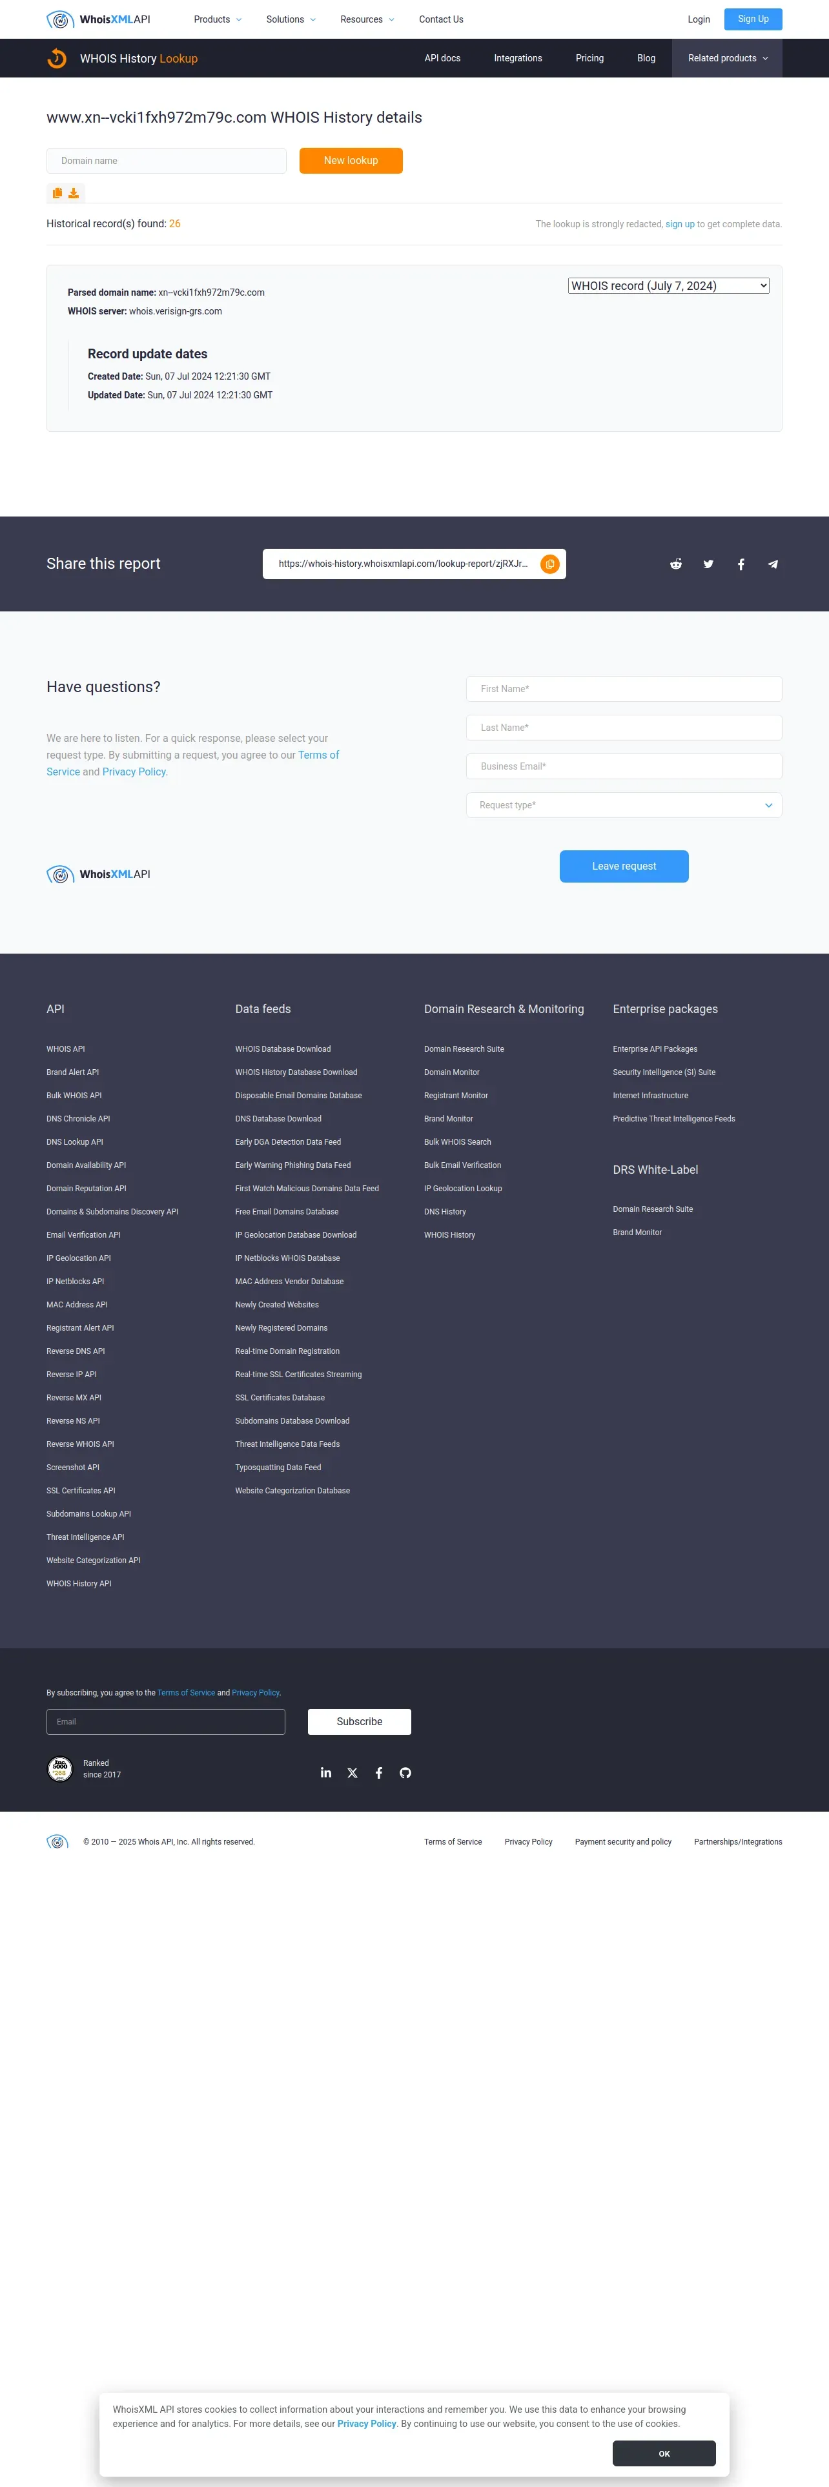Open Partnerships/Integrations footer link
Image resolution: width=829 pixels, height=2487 pixels.
[x=738, y=1842]
